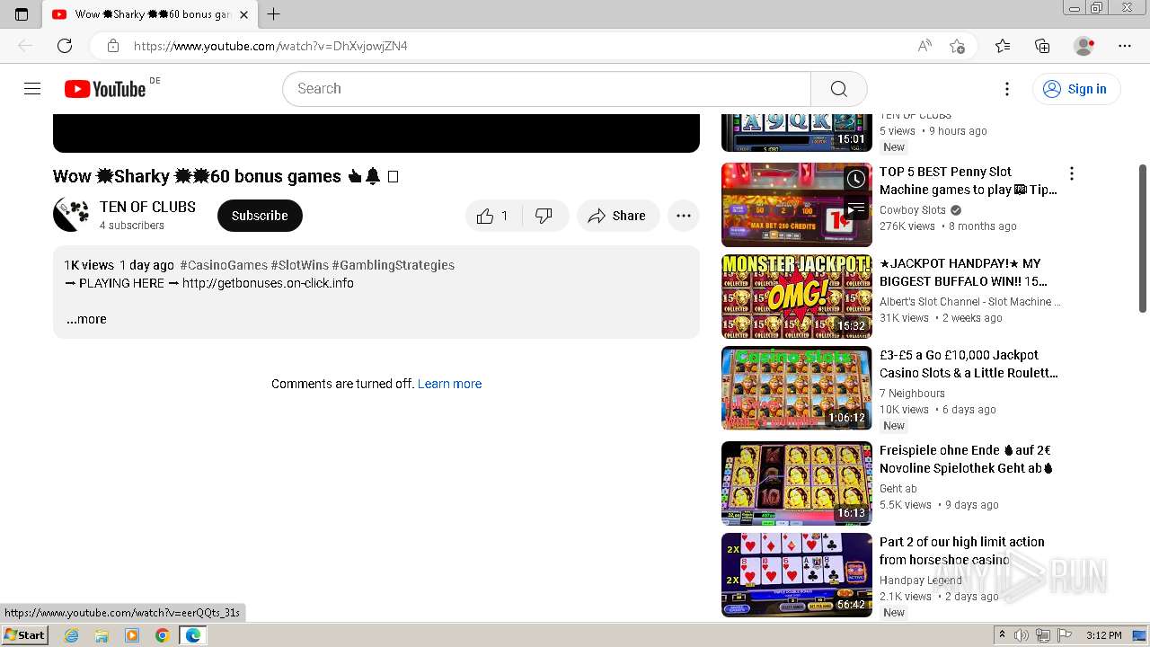Click the #SlotWins hashtag
The height and width of the screenshot is (647, 1150).
[299, 265]
